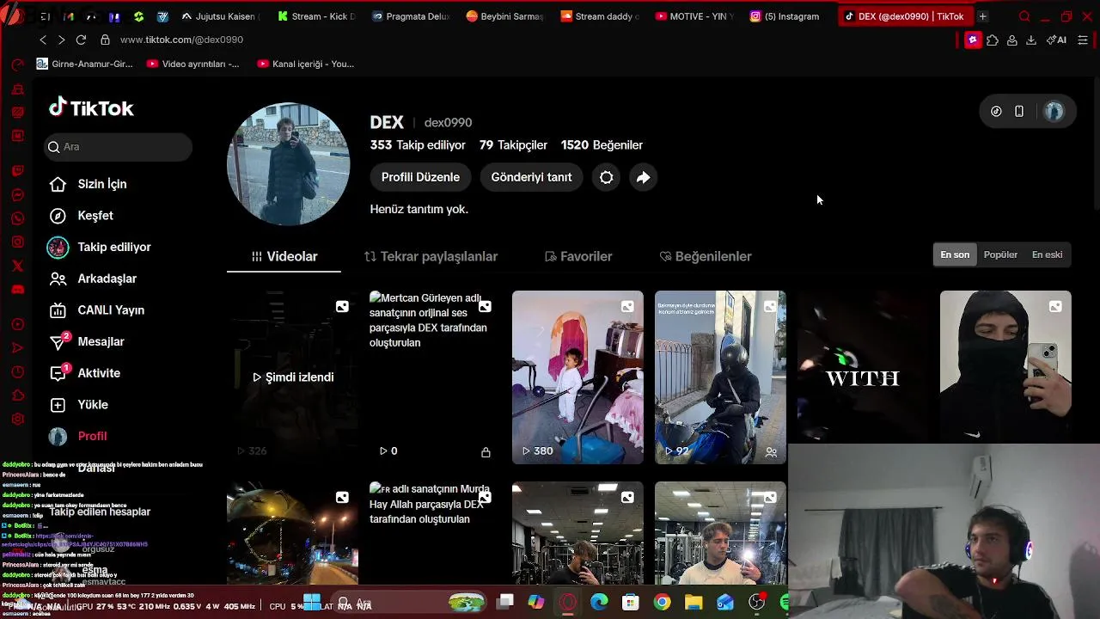Open profile settings gear icon

606,177
